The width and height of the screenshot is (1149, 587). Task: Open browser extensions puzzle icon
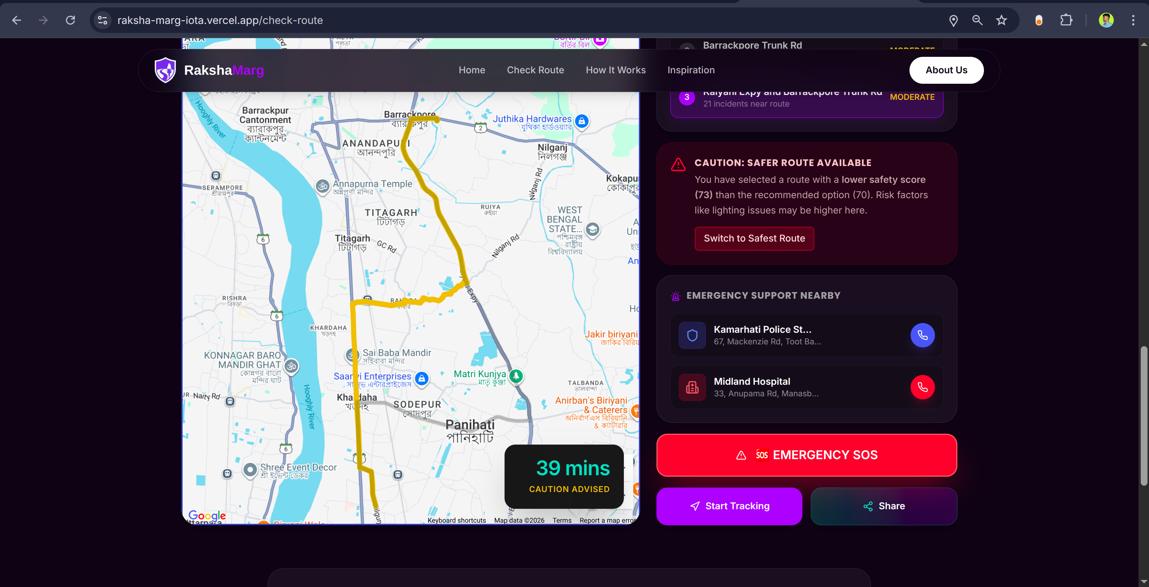coord(1066,20)
